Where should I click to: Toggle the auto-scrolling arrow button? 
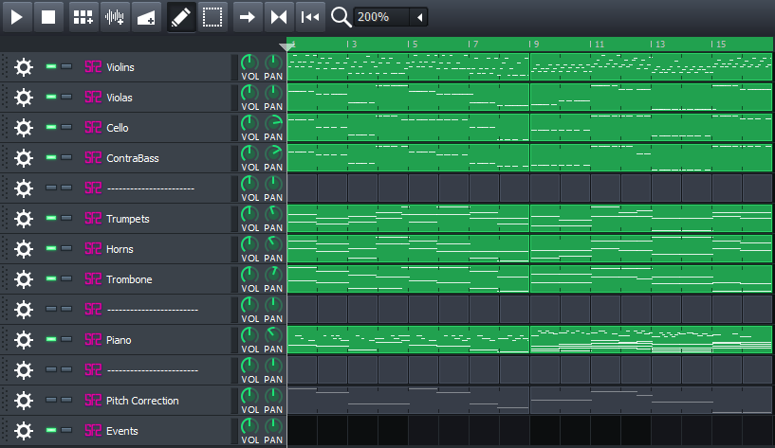(x=248, y=17)
